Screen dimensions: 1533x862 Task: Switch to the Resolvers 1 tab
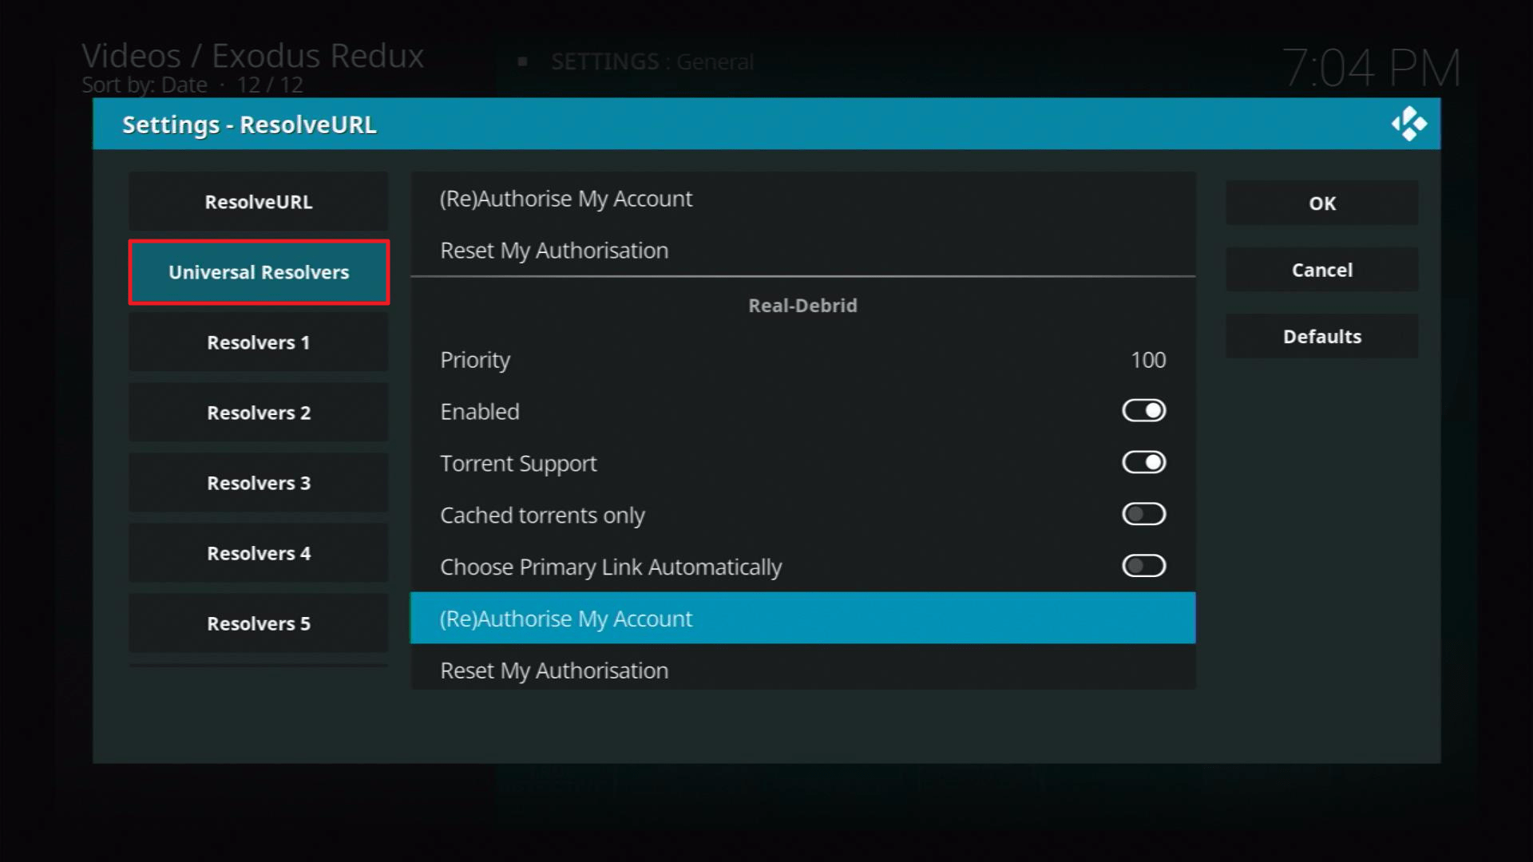(259, 342)
